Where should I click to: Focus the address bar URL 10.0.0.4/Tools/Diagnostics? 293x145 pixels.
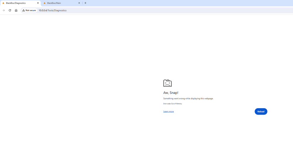52,11
